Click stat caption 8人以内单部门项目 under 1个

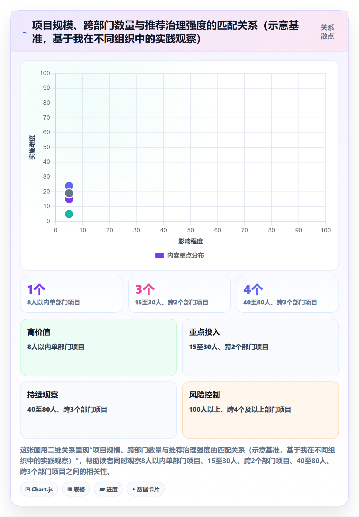pyautogui.click(x=54, y=302)
